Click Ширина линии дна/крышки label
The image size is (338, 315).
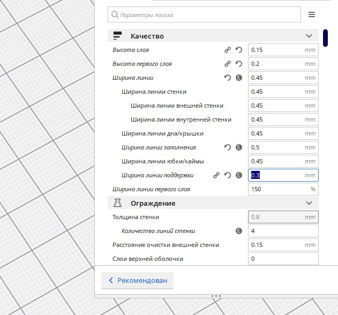tap(162, 133)
